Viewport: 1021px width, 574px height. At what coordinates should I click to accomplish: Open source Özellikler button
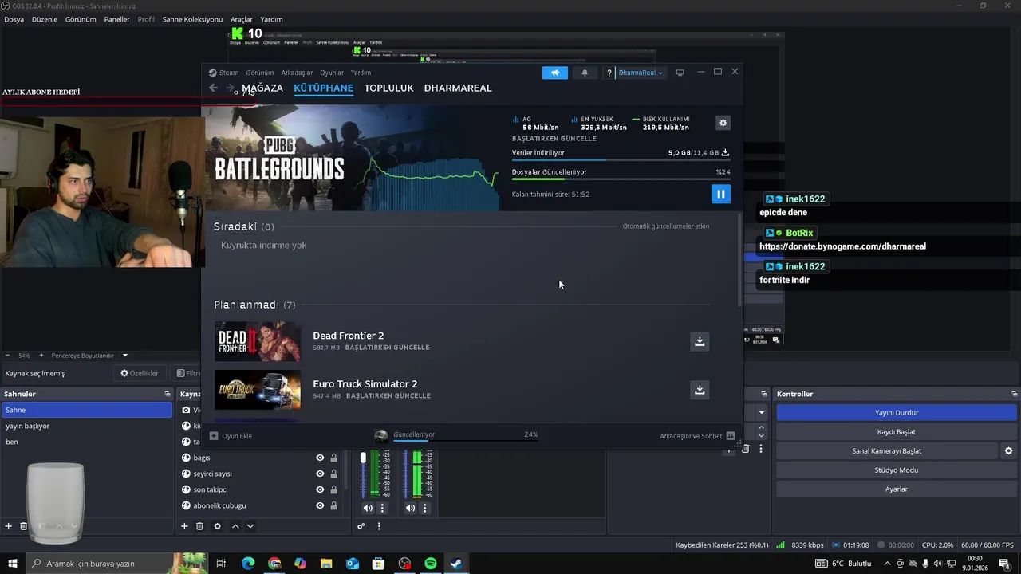(x=140, y=373)
